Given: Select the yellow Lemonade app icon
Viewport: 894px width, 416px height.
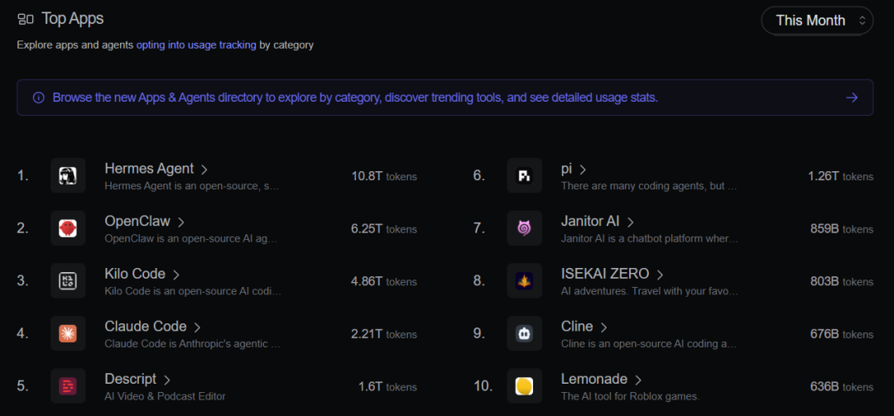Looking at the screenshot, I should pyautogui.click(x=524, y=386).
